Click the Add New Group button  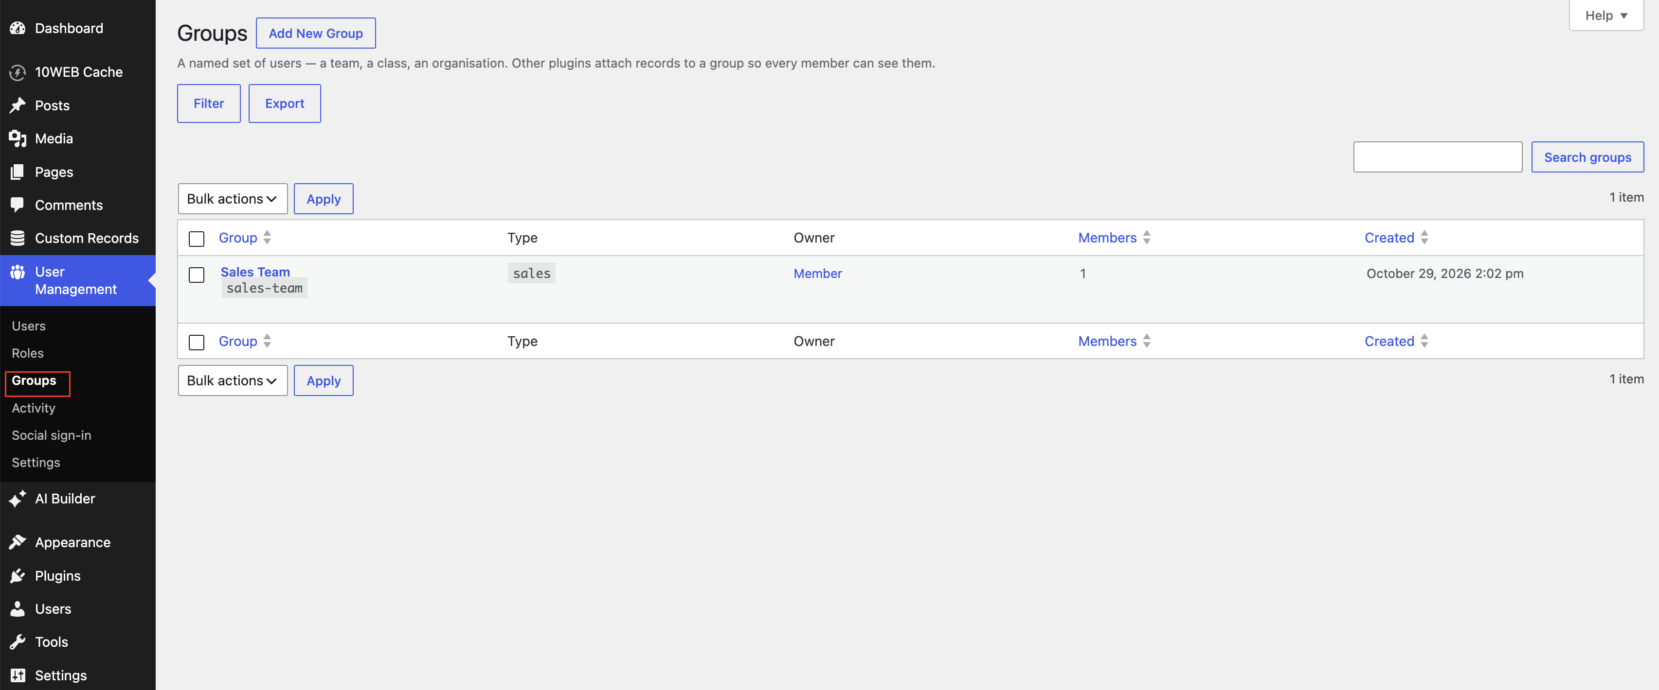coord(316,34)
